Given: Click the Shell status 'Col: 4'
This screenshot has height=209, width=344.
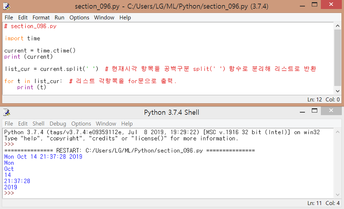Looking at the screenshot, I should pos(333,203).
